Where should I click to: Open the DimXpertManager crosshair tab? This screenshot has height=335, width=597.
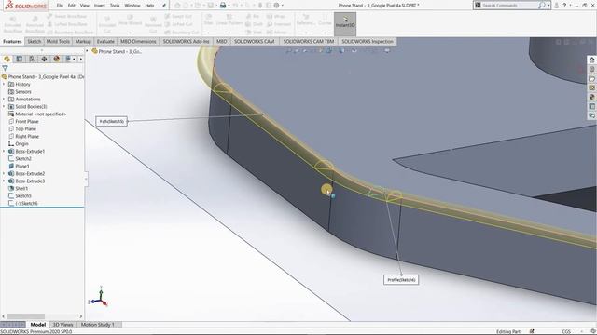pyautogui.click(x=44, y=59)
